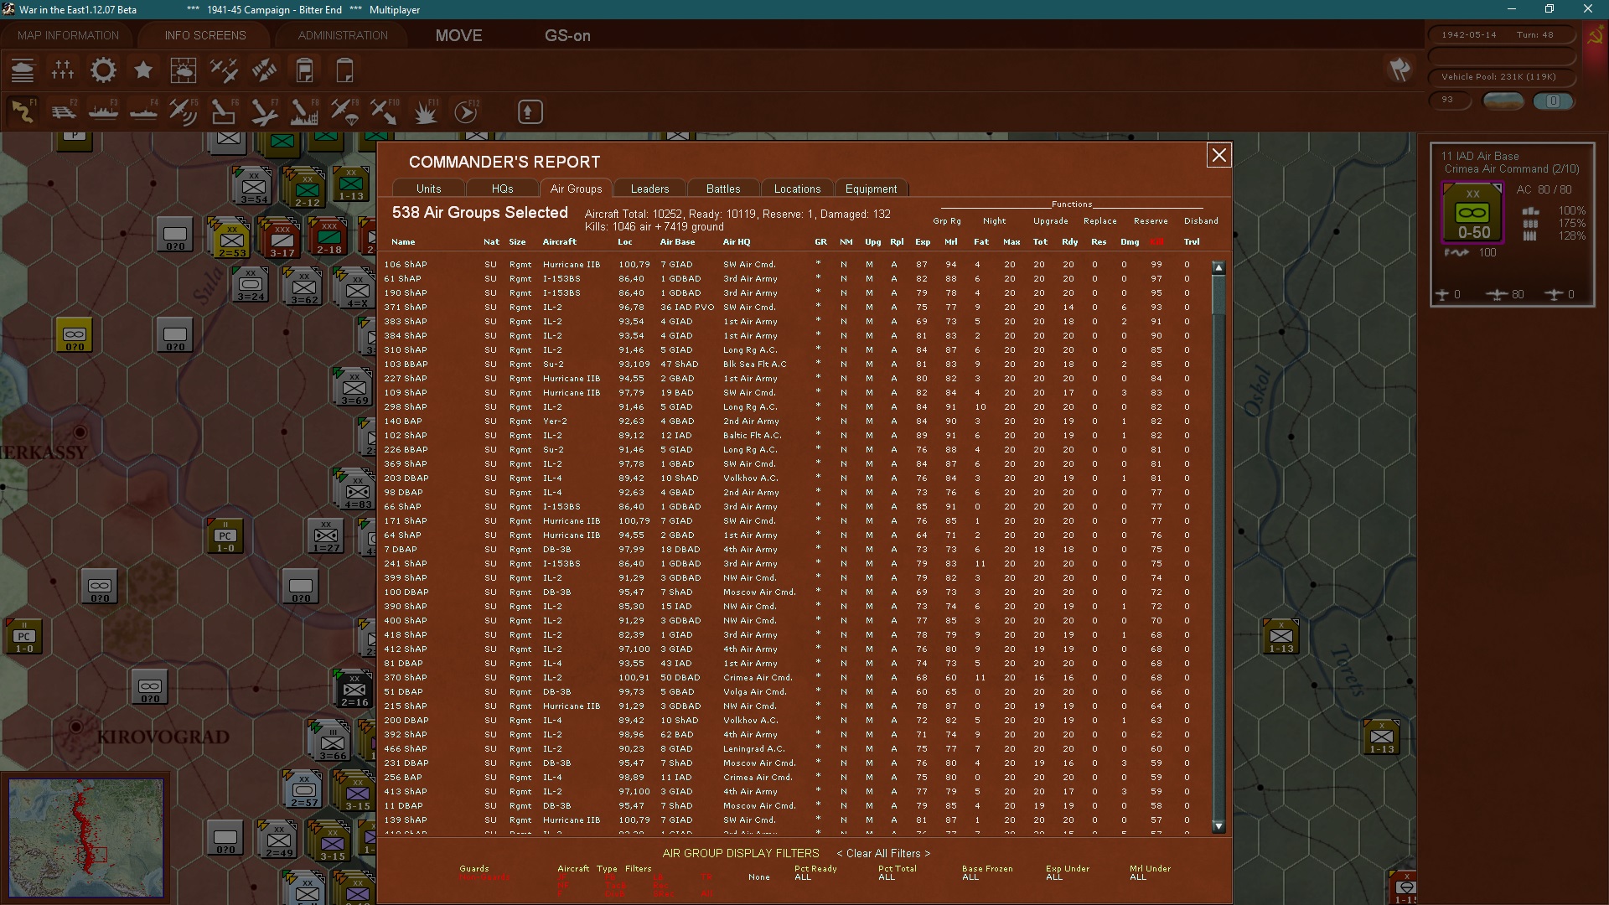The image size is (1609, 905).
Task: Open the reinforcements arrows icon
Action: pos(264,70)
